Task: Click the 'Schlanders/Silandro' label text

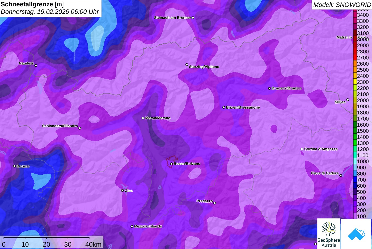Action: pos(60,126)
